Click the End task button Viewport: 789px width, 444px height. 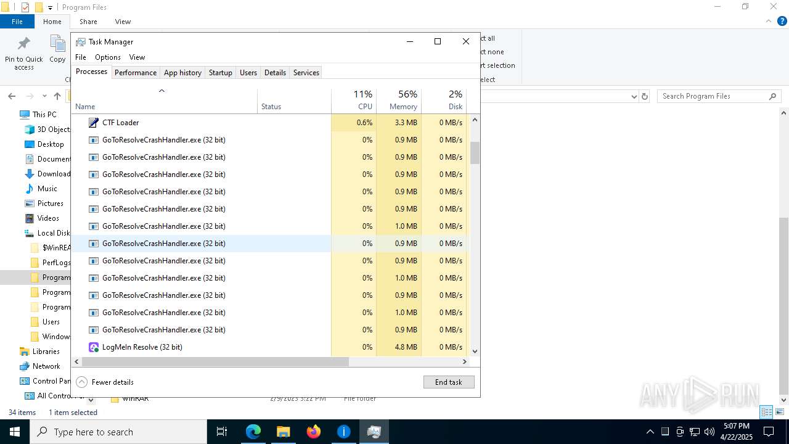[449, 382]
